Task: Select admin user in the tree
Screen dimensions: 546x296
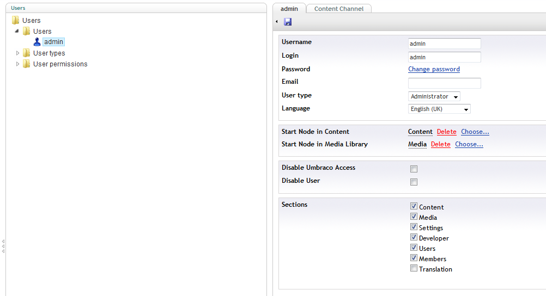Action: [x=53, y=42]
